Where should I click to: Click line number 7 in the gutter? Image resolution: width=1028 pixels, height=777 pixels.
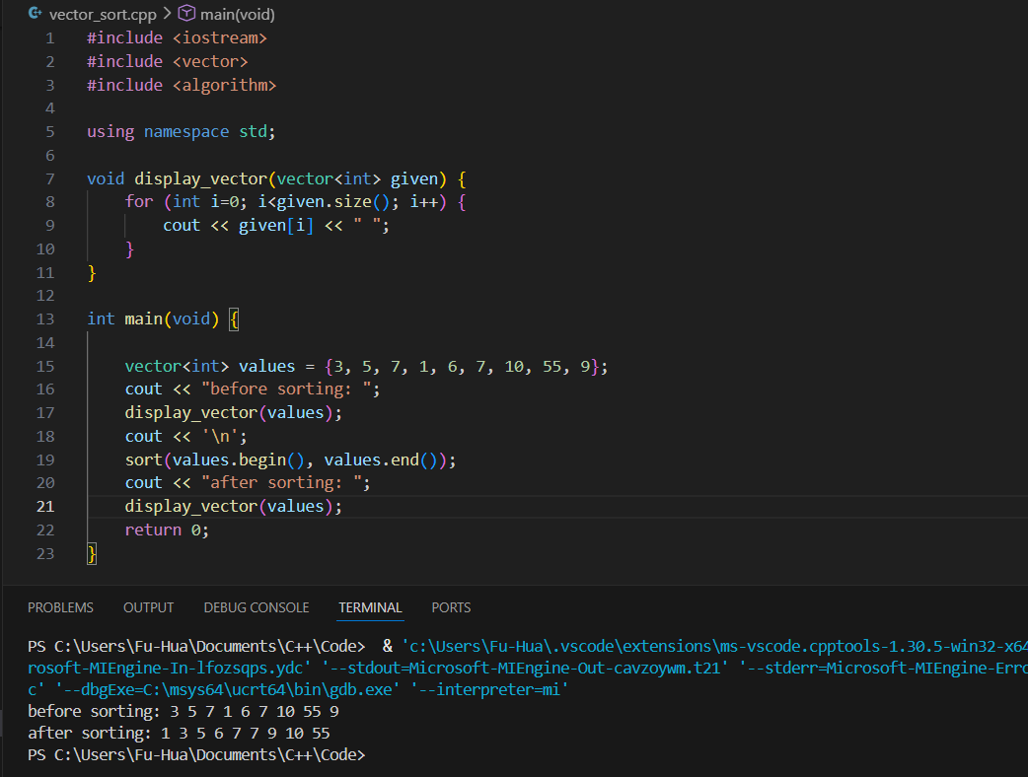(49, 178)
